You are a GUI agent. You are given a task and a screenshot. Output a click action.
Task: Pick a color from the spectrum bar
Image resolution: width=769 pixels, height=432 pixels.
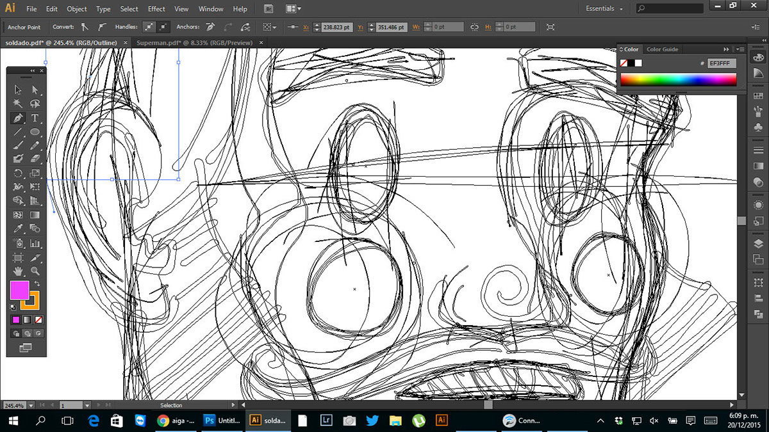coord(678,80)
